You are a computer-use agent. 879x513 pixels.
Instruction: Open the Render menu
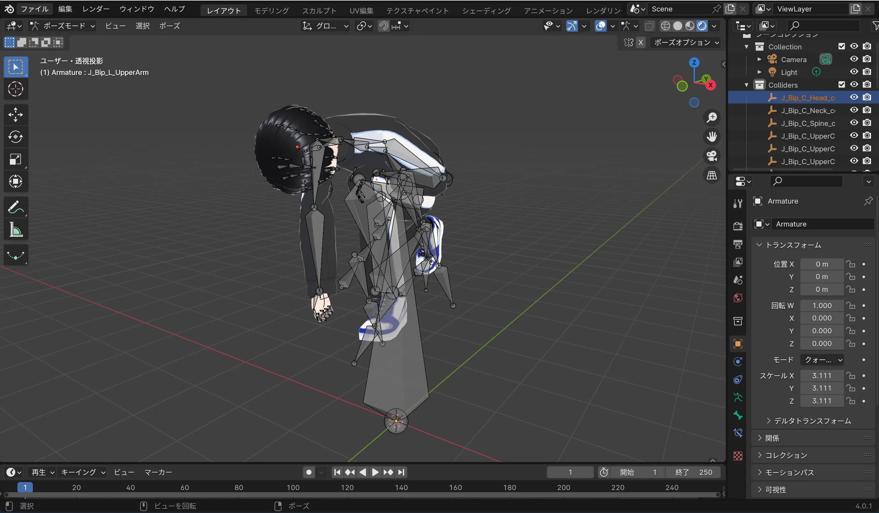(x=96, y=9)
